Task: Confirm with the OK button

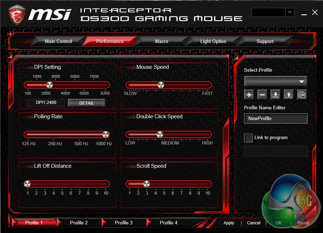Action: 278,223
